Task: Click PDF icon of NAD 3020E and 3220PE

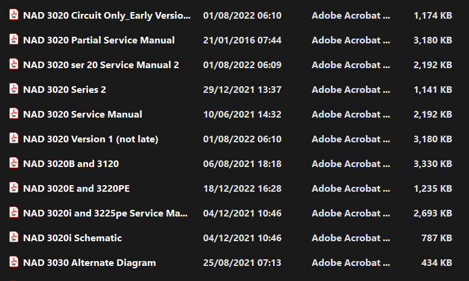Action: 14,188
